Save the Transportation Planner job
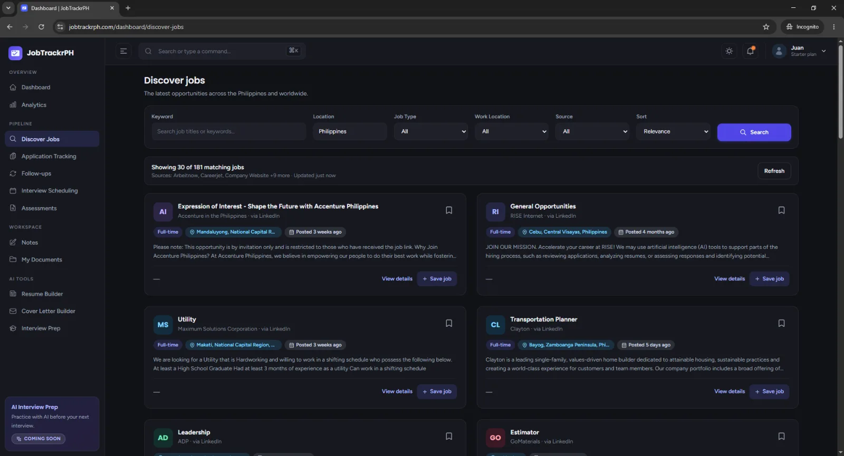This screenshot has height=456, width=844. coord(769,392)
